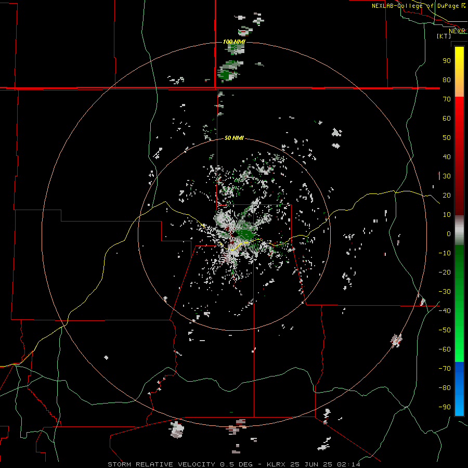Click the positive 60 knots scale label
468x468 pixels.
[447, 118]
